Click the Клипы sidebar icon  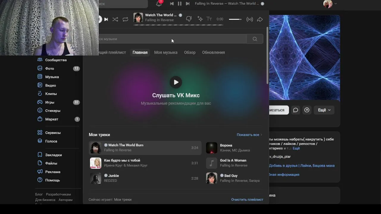(x=40, y=94)
